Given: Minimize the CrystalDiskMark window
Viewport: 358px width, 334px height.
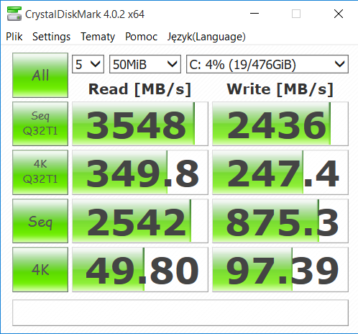Looking at the screenshot, I should click(x=254, y=14).
